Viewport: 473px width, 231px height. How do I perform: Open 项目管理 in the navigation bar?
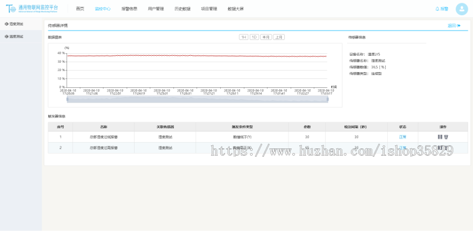pos(209,9)
